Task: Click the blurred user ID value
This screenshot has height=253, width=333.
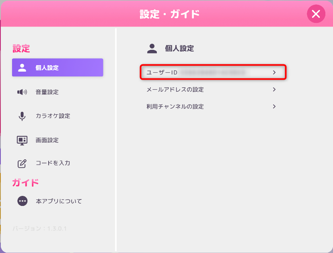Action: point(212,72)
